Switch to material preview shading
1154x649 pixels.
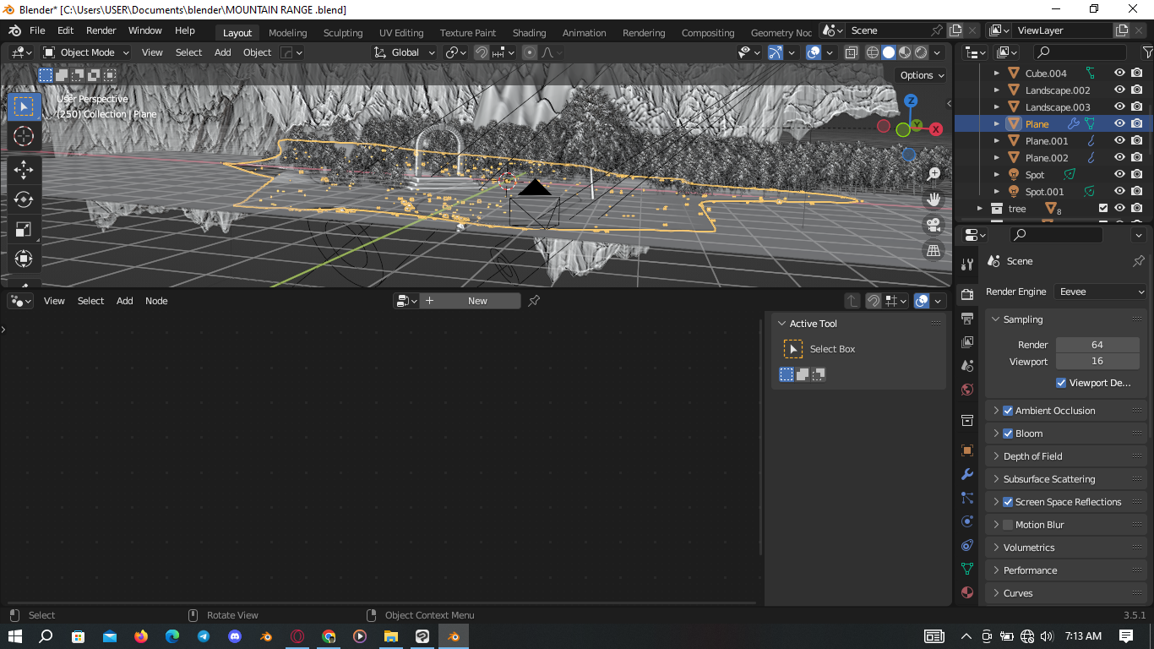pos(905,52)
